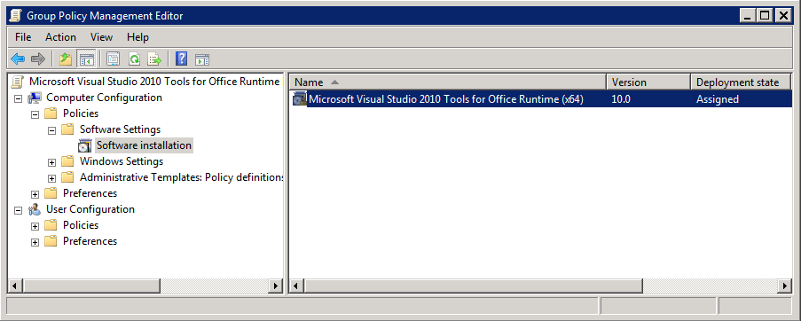
Task: Collapse the Computer Configuration node
Action: point(19,98)
